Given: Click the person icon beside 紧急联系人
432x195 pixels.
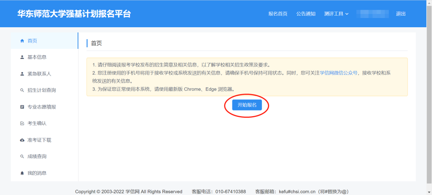Looking at the screenshot, I should click(x=22, y=74).
